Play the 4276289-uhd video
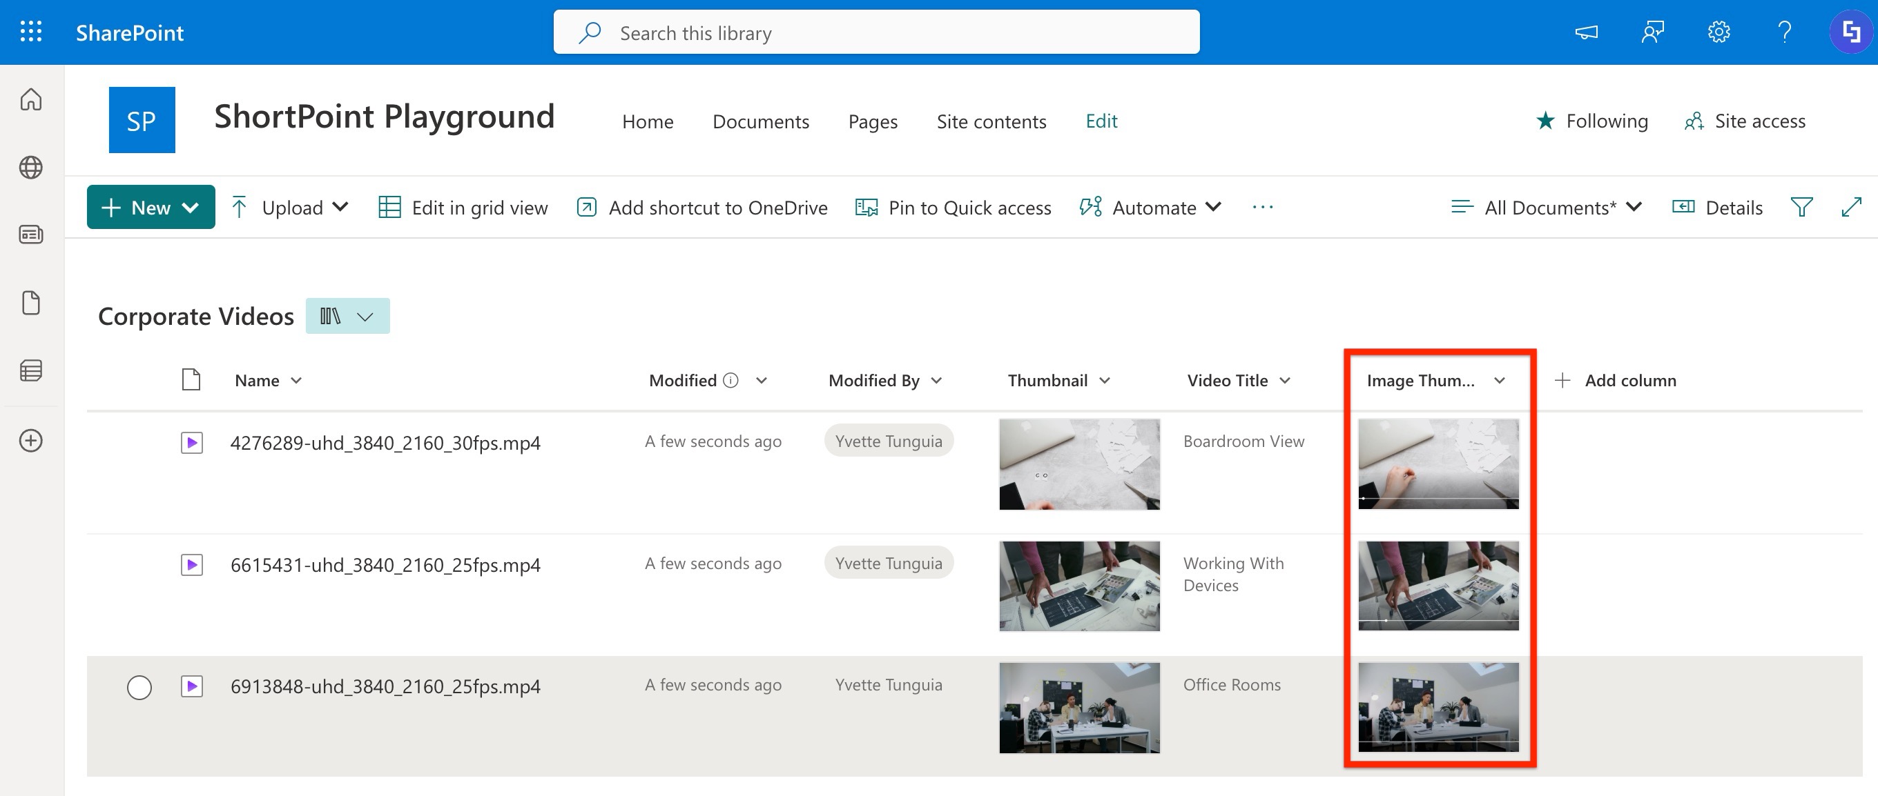Image resolution: width=1878 pixels, height=796 pixels. (192, 441)
